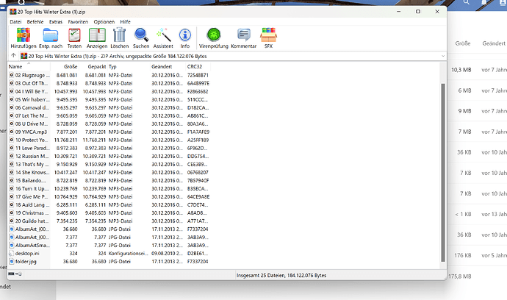The image size is (507, 300).
Task: Click CRC32 value F1A7AFE9
Action: pyautogui.click(x=198, y=132)
